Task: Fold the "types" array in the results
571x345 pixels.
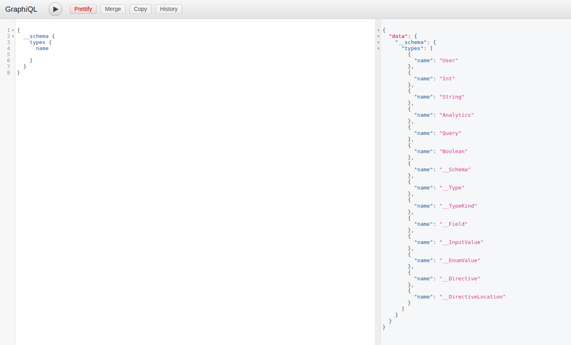Action: click(378, 48)
